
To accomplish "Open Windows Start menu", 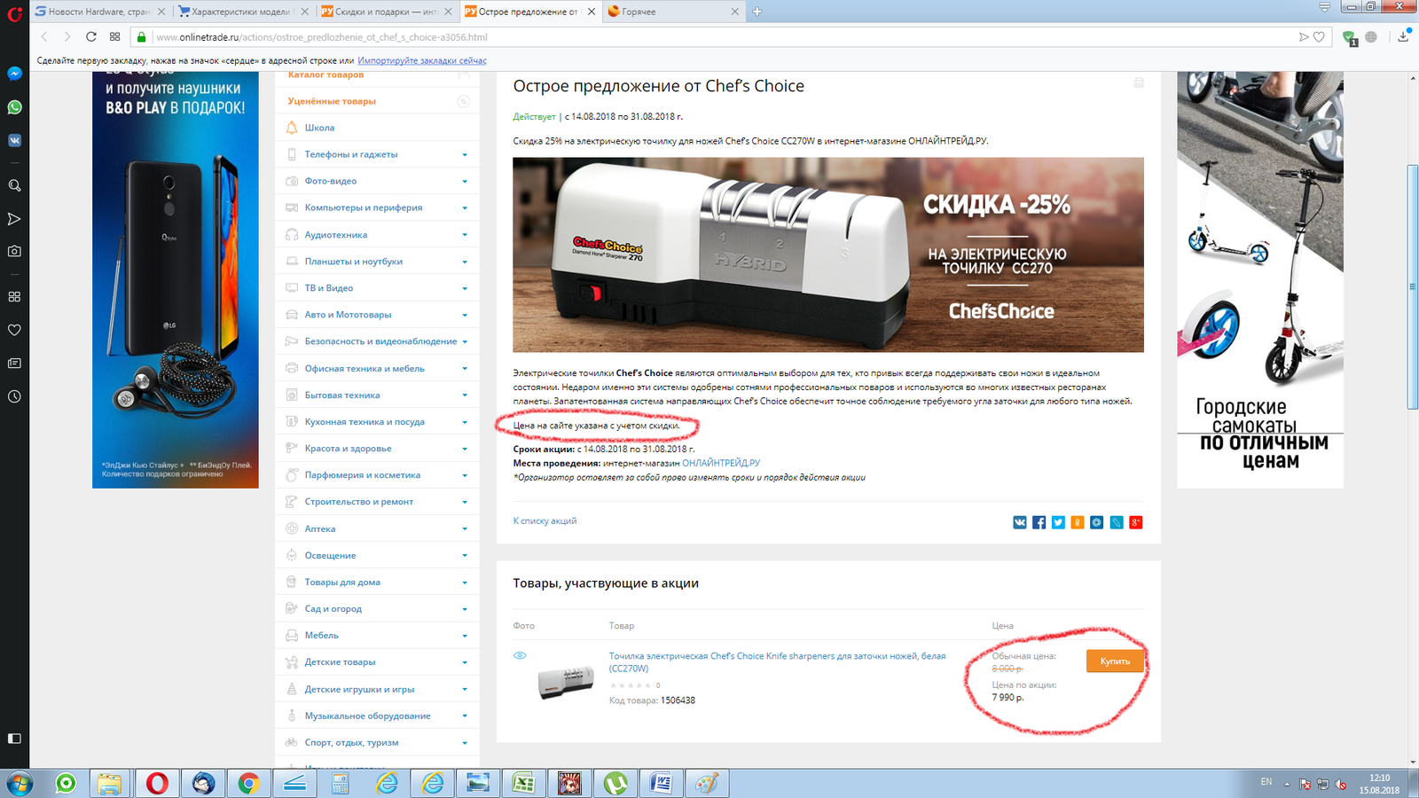I will coord(19,784).
